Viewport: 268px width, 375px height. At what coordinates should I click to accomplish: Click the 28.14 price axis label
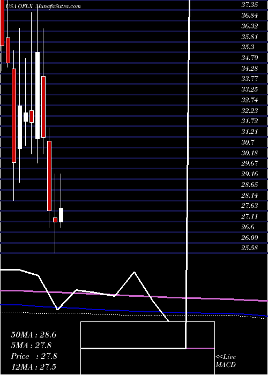click(250, 196)
